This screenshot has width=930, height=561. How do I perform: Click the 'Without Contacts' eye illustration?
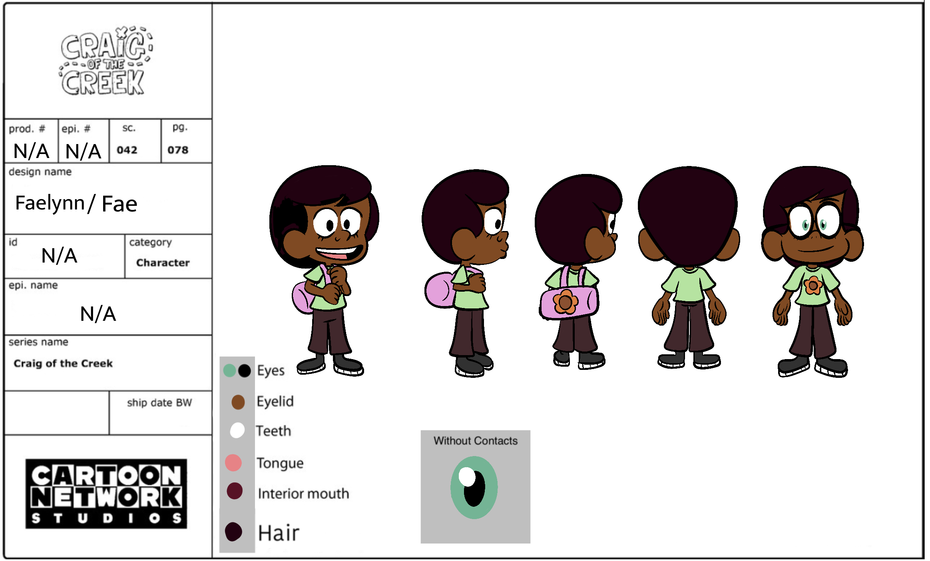(474, 488)
